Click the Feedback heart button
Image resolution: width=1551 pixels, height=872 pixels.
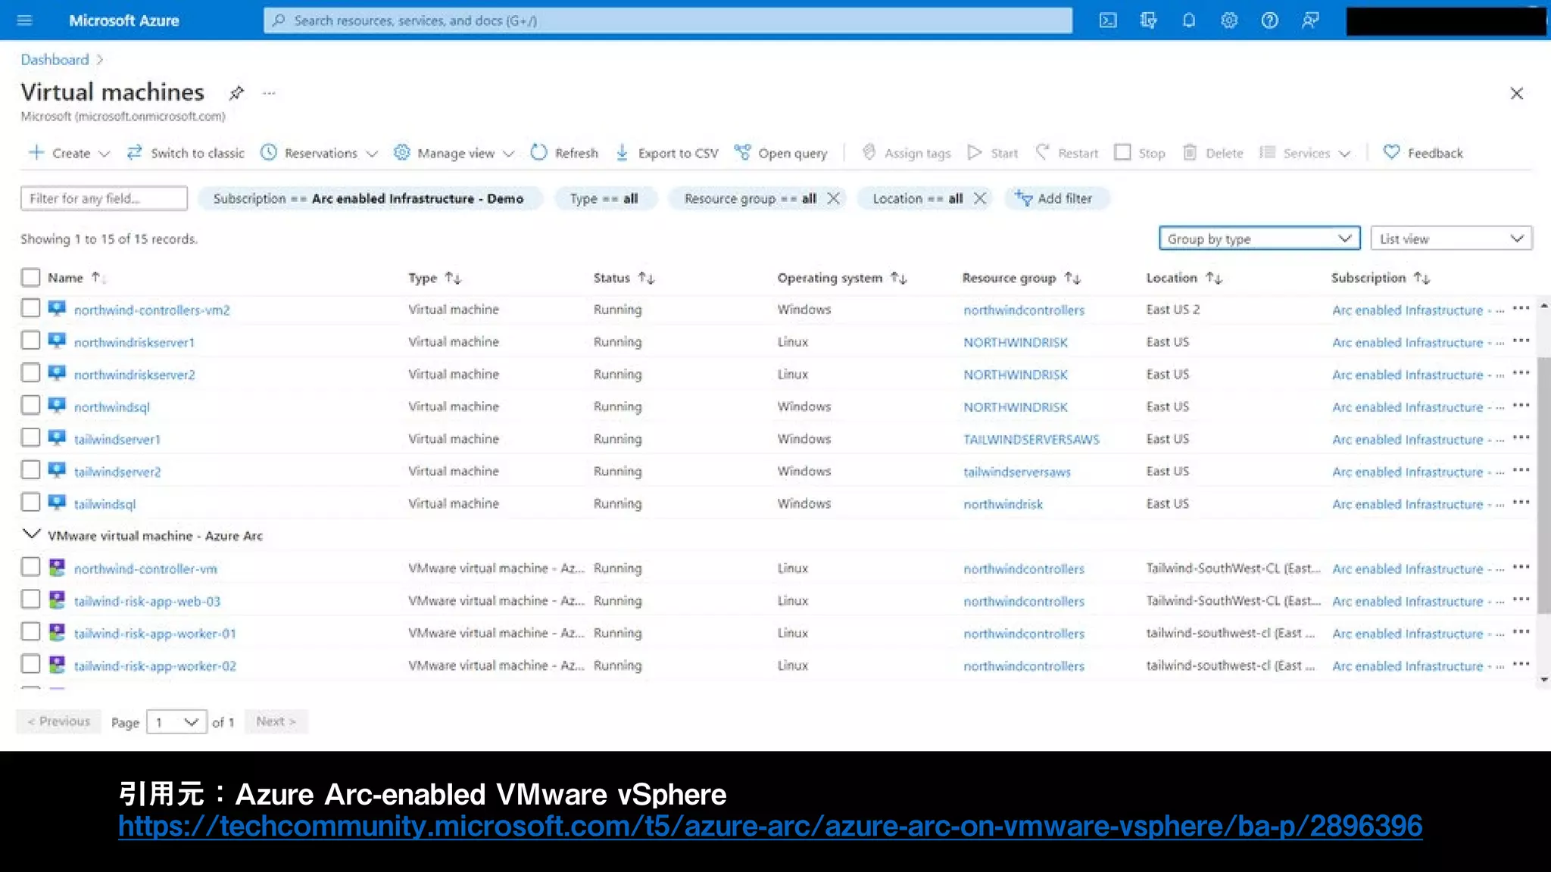(1423, 153)
